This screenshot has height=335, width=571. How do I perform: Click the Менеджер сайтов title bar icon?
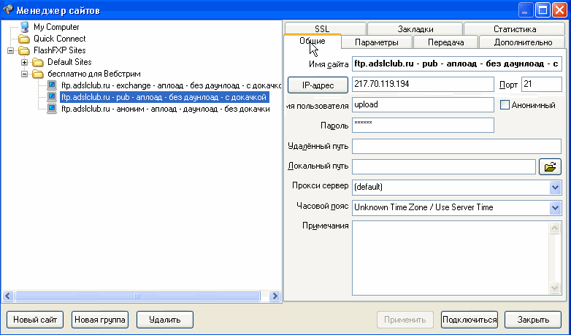click(x=8, y=9)
